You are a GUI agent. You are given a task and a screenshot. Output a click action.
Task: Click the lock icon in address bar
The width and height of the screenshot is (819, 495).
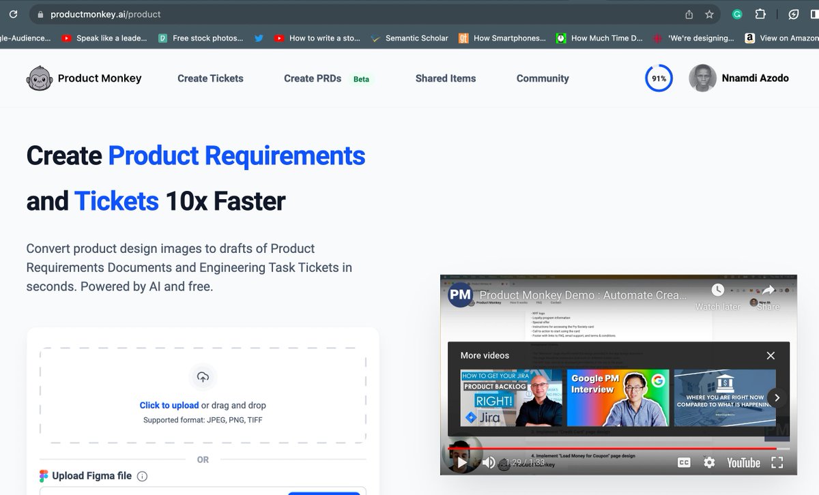coord(40,14)
